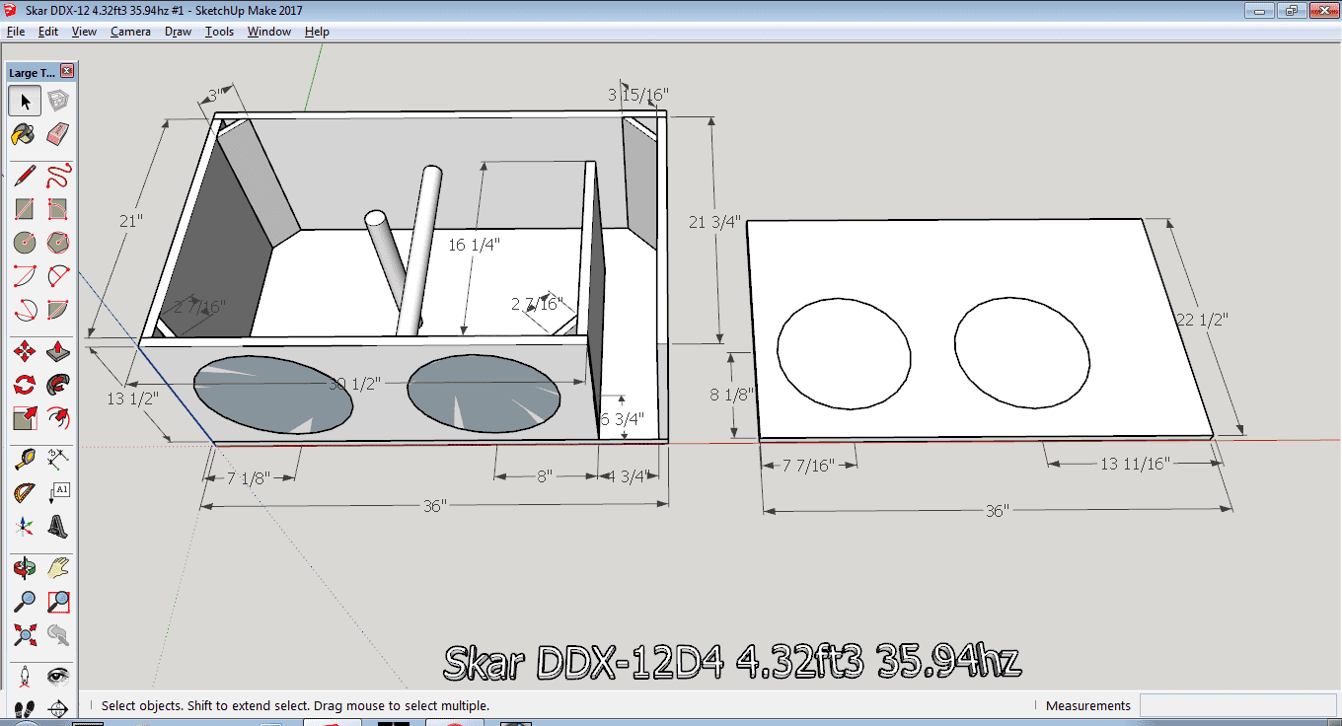Screen dimensions: 1342x726
Task: Choose the Orbit tool
Action: coord(25,569)
